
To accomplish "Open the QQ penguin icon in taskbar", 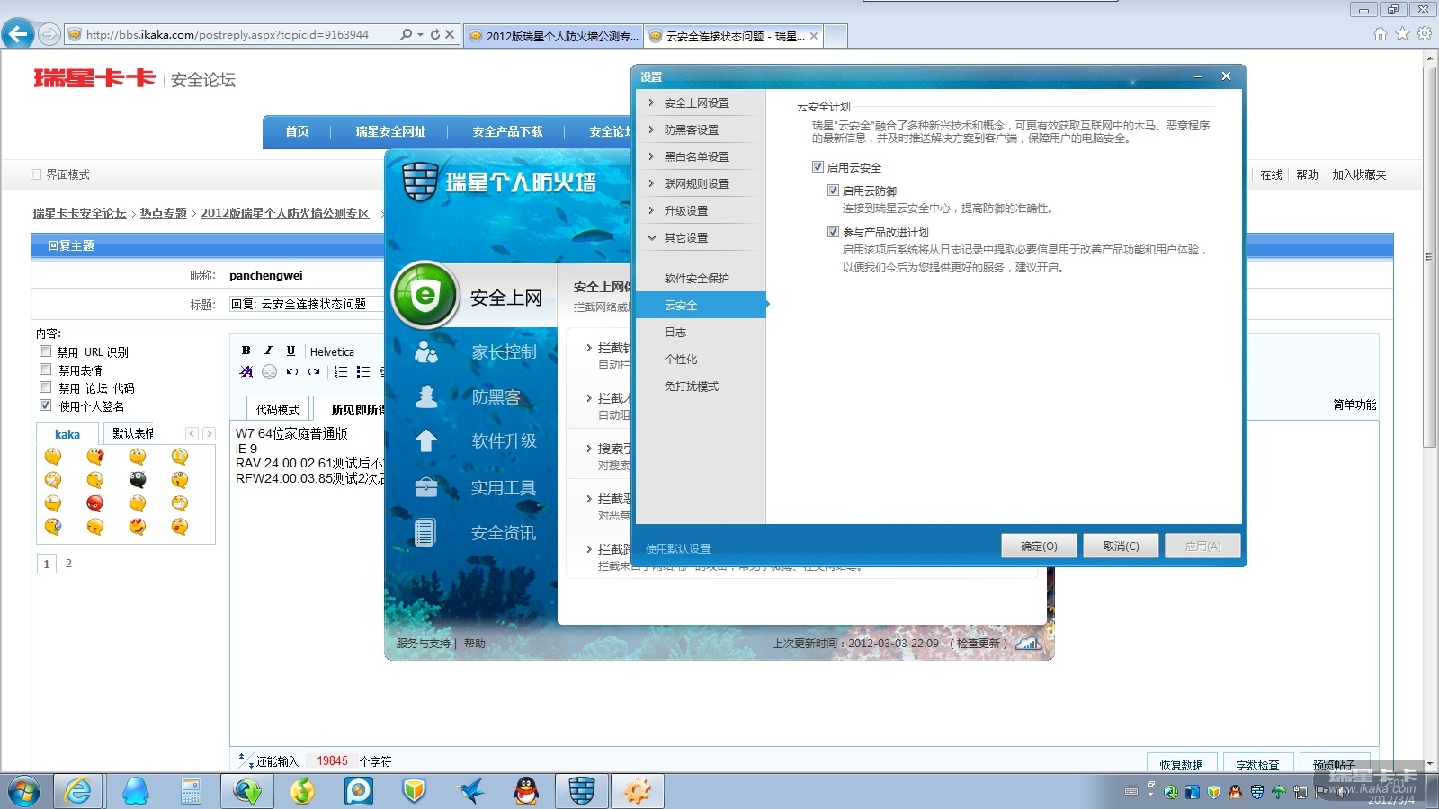I will coord(526,791).
